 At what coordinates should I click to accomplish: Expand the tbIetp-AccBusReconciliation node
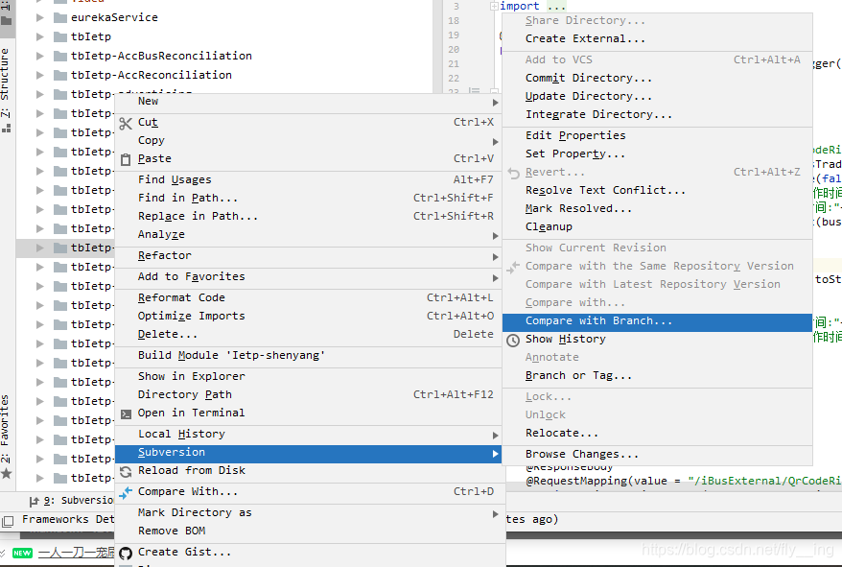click(39, 56)
